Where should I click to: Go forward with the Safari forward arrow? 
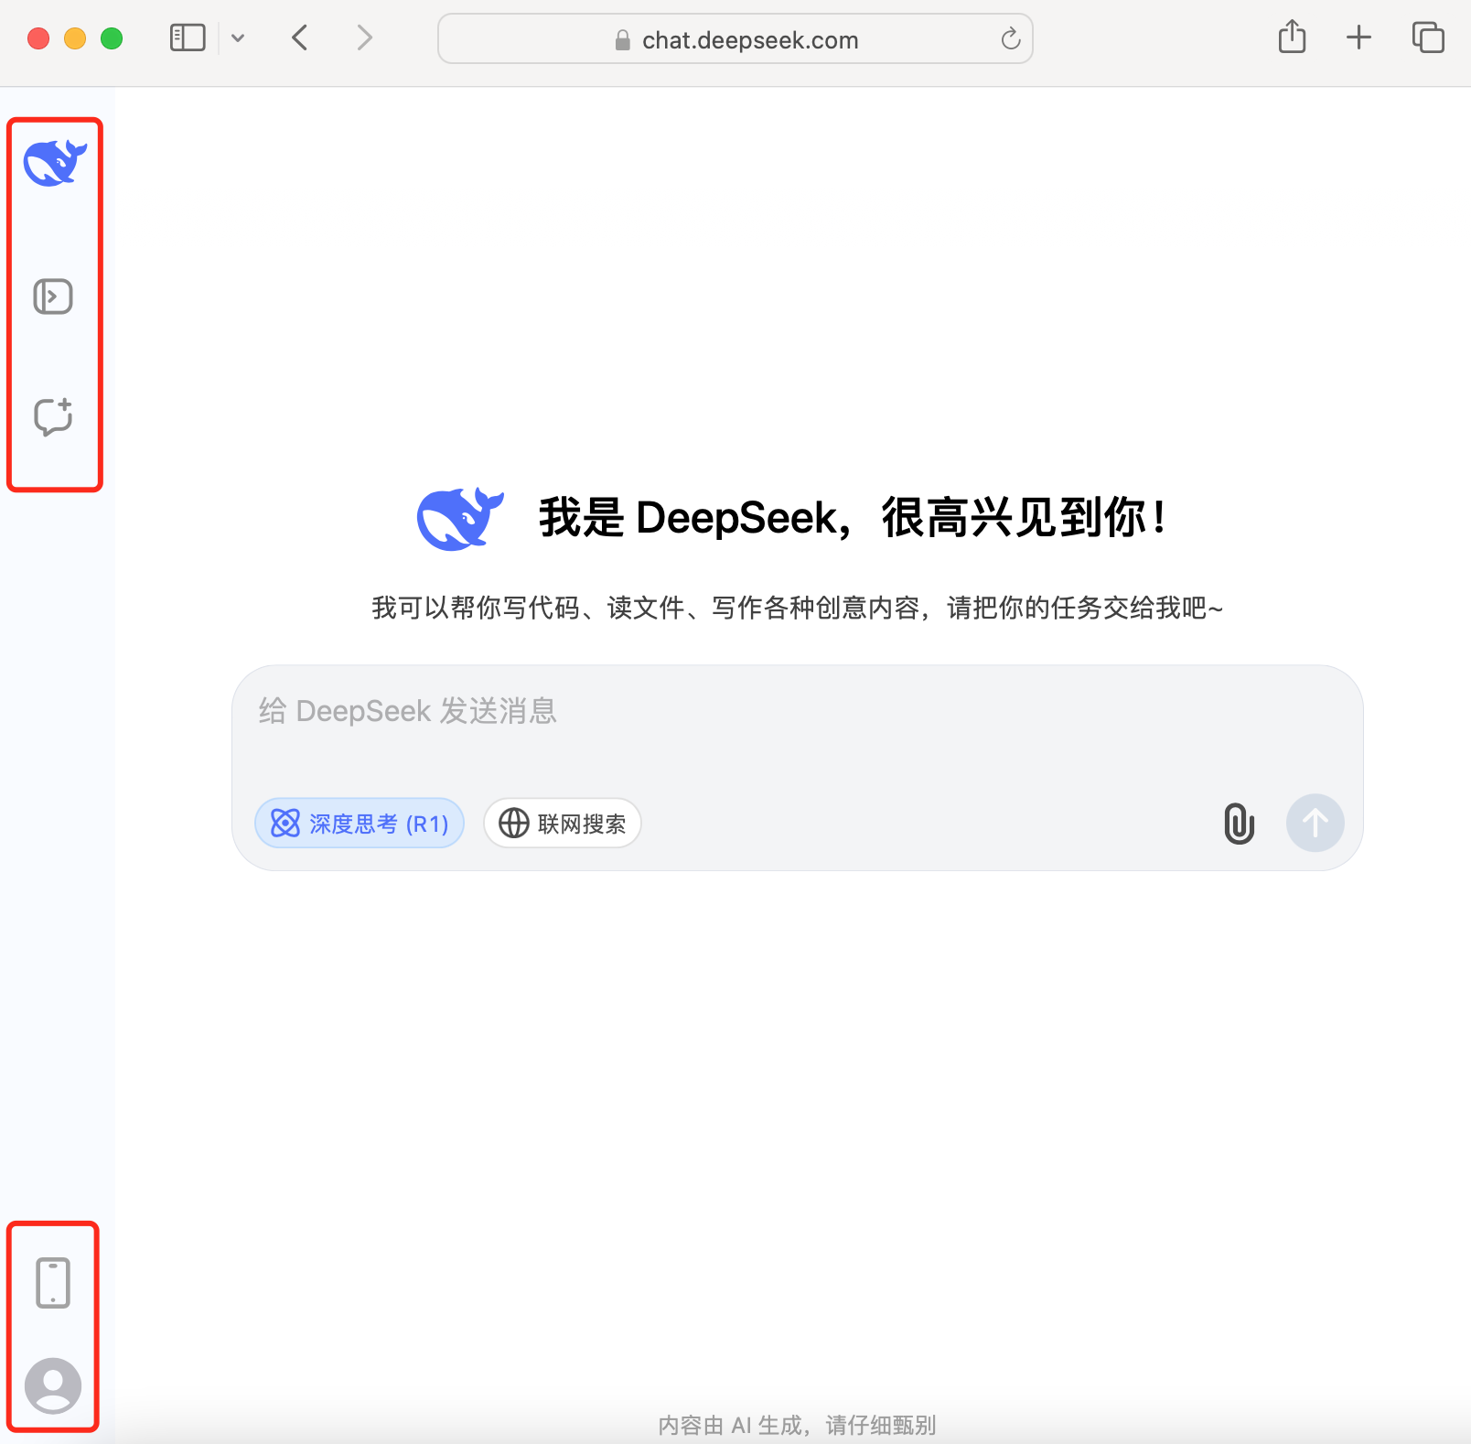[364, 38]
